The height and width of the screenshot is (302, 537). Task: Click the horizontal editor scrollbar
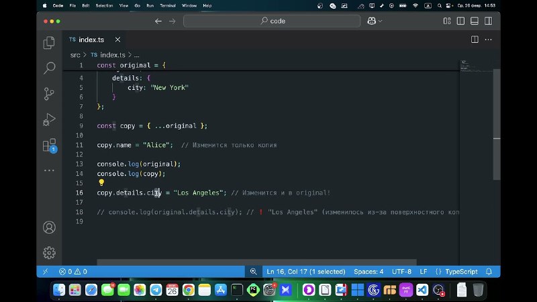click(256, 262)
